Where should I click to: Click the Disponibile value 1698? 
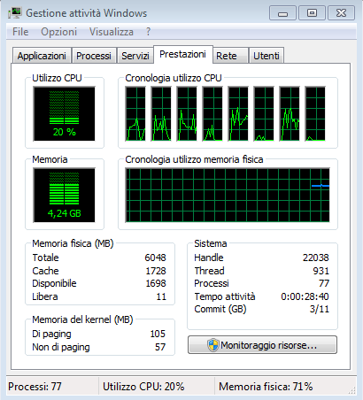point(156,283)
